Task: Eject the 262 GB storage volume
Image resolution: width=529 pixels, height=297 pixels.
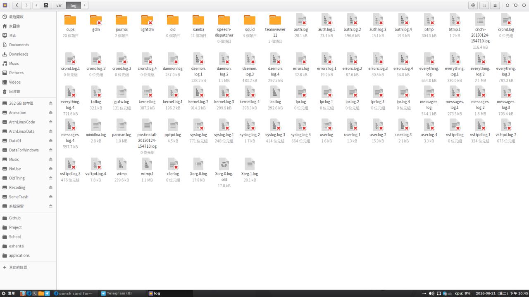Action: point(51,103)
